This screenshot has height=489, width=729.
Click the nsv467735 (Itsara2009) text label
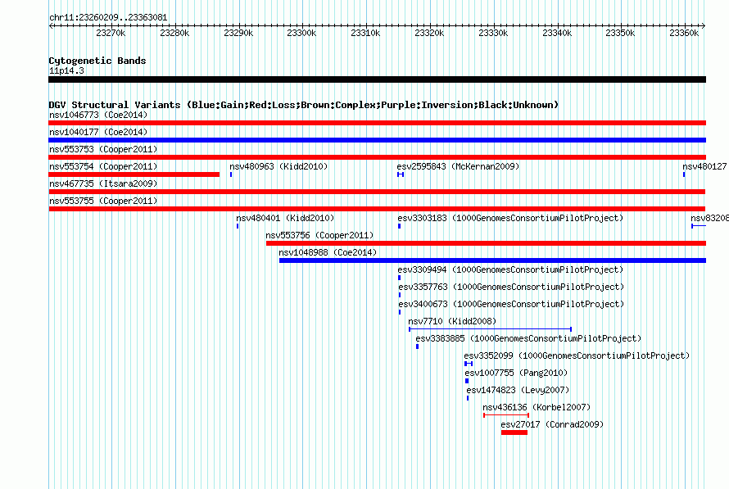[103, 183]
